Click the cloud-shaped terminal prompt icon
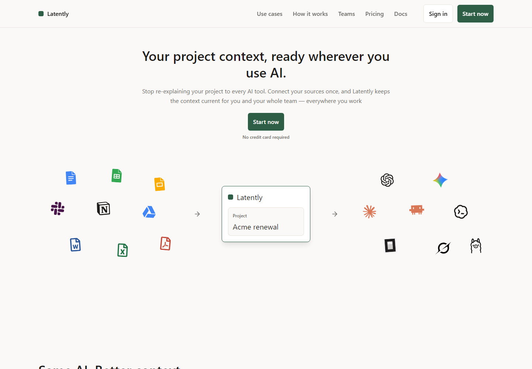The image size is (532, 369). click(461, 212)
